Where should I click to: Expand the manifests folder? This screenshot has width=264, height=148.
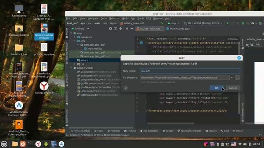pyautogui.click(x=75, y=37)
